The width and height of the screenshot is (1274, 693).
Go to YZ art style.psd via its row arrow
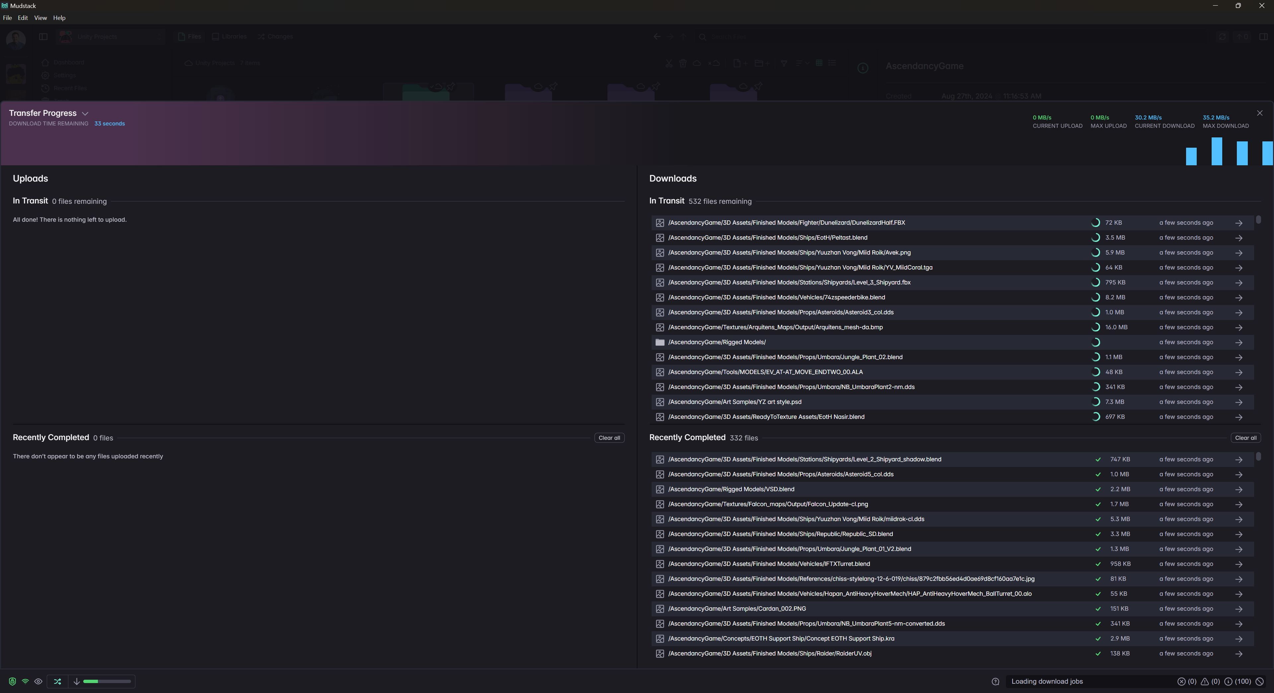click(1239, 402)
